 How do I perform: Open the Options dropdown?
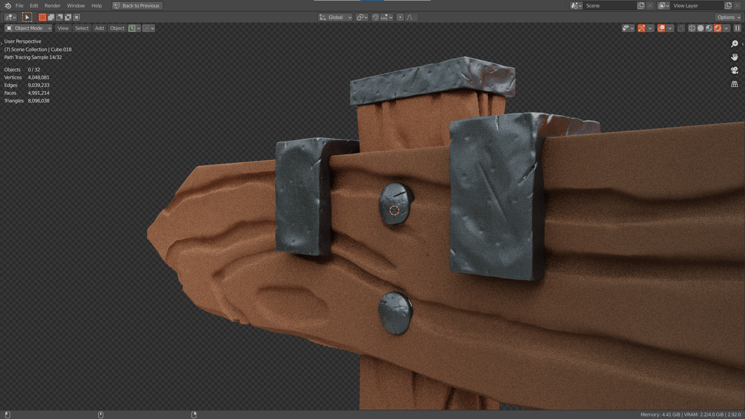[729, 17]
